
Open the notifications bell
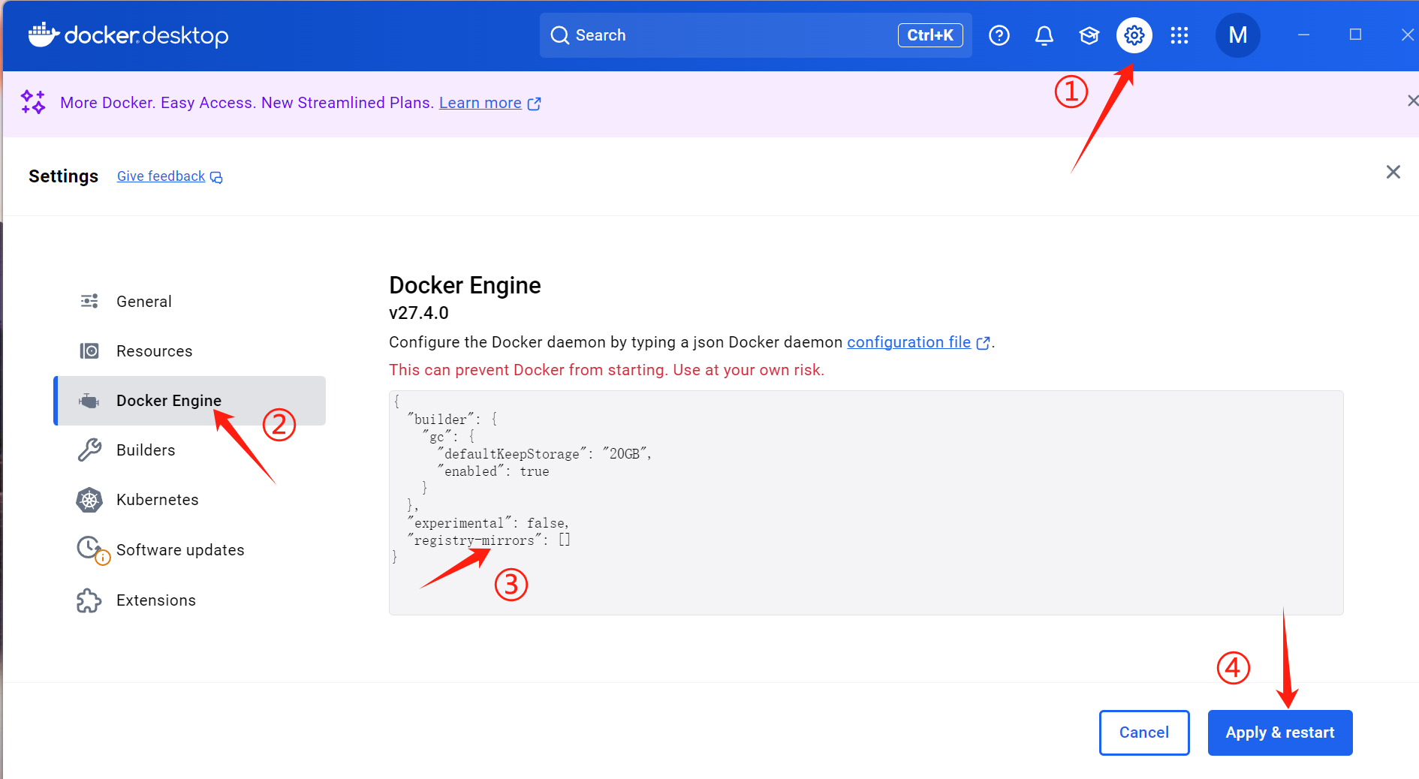click(1044, 35)
